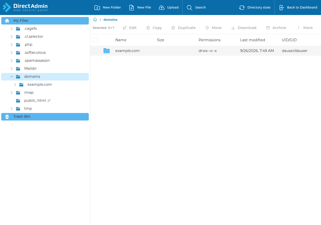Click the Trash Bin icon
Screen dimensions: 321x225
pyautogui.click(x=7, y=117)
